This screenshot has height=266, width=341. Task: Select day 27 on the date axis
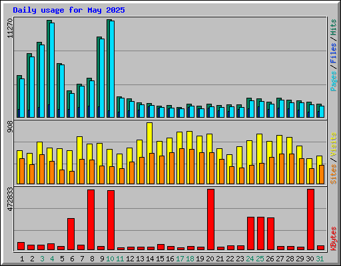[280, 259]
